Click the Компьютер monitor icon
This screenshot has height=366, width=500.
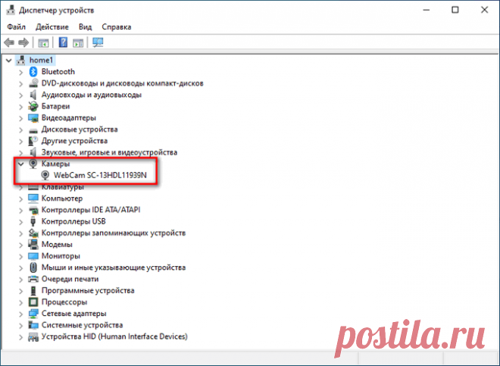pyautogui.click(x=33, y=199)
